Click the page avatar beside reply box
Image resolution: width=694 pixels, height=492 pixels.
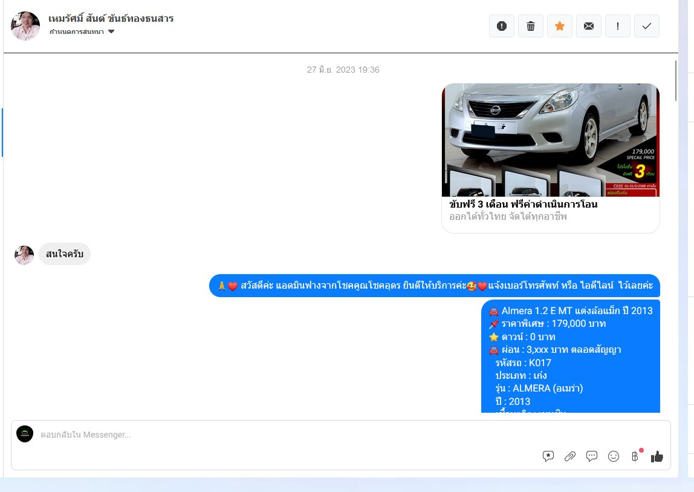pyautogui.click(x=25, y=435)
